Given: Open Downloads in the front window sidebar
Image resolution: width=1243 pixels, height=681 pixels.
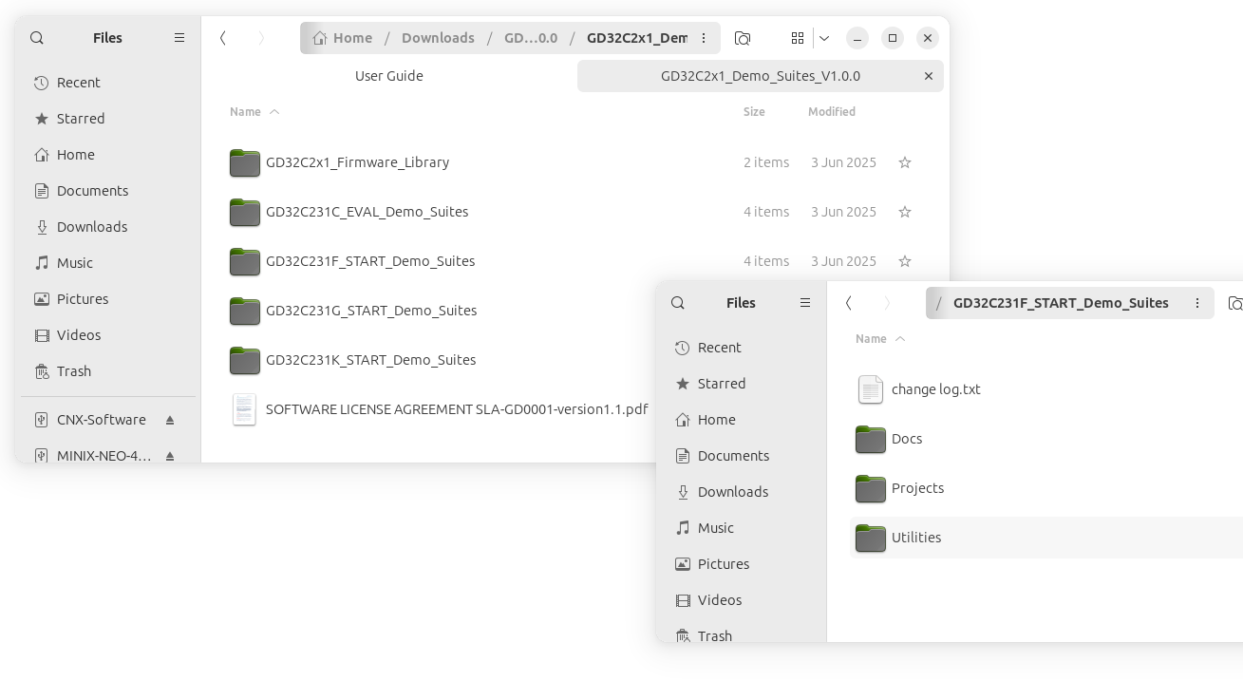Looking at the screenshot, I should tap(741, 492).
